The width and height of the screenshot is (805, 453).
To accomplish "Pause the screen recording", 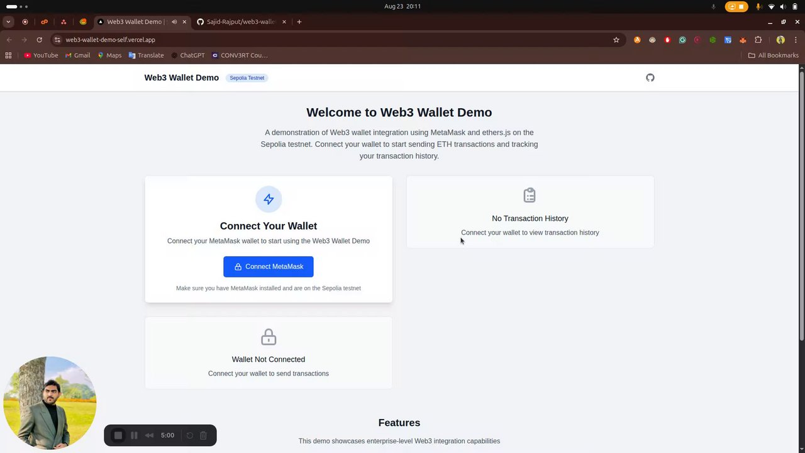I will pyautogui.click(x=134, y=435).
